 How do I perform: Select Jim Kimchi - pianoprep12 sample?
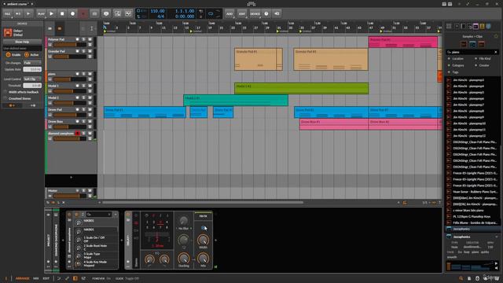coord(472,136)
